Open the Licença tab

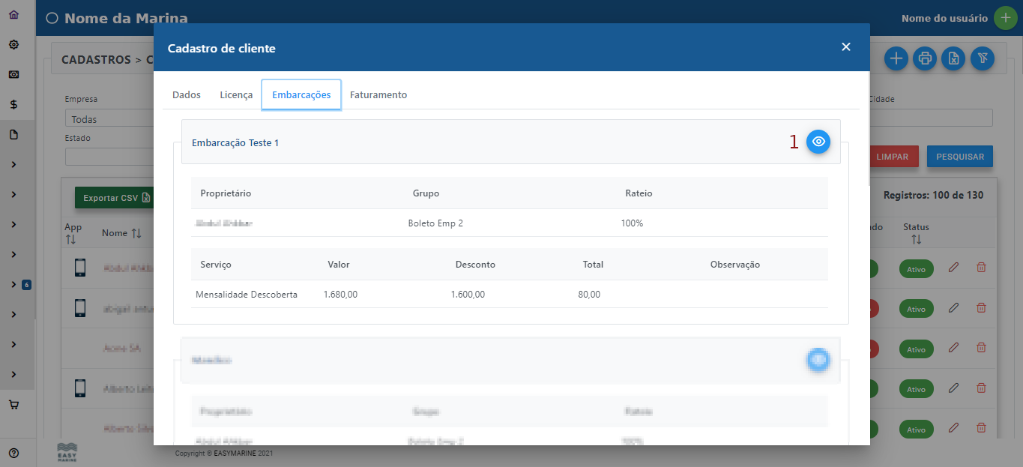[236, 95]
